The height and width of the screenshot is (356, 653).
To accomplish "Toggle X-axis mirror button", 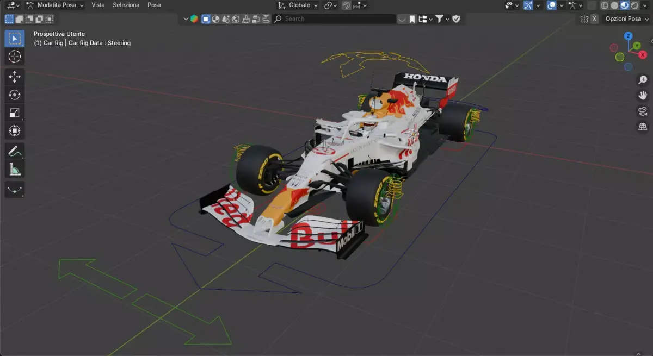I will [x=594, y=18].
